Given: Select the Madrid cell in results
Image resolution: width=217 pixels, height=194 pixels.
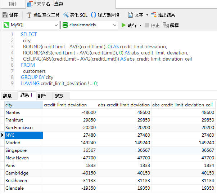Looking at the screenshot, I should pos(23,143).
